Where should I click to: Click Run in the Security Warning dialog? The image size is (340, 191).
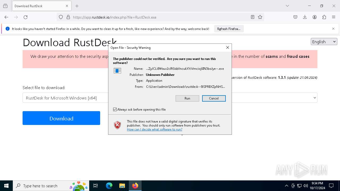pos(187,98)
